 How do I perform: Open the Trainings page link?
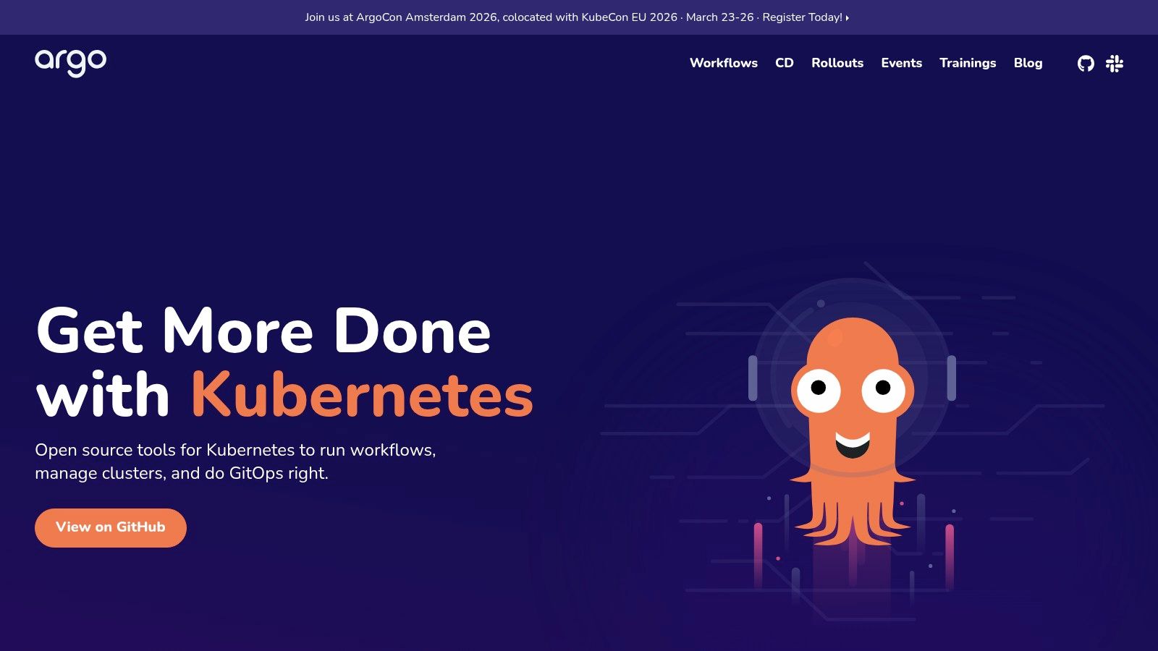click(968, 63)
